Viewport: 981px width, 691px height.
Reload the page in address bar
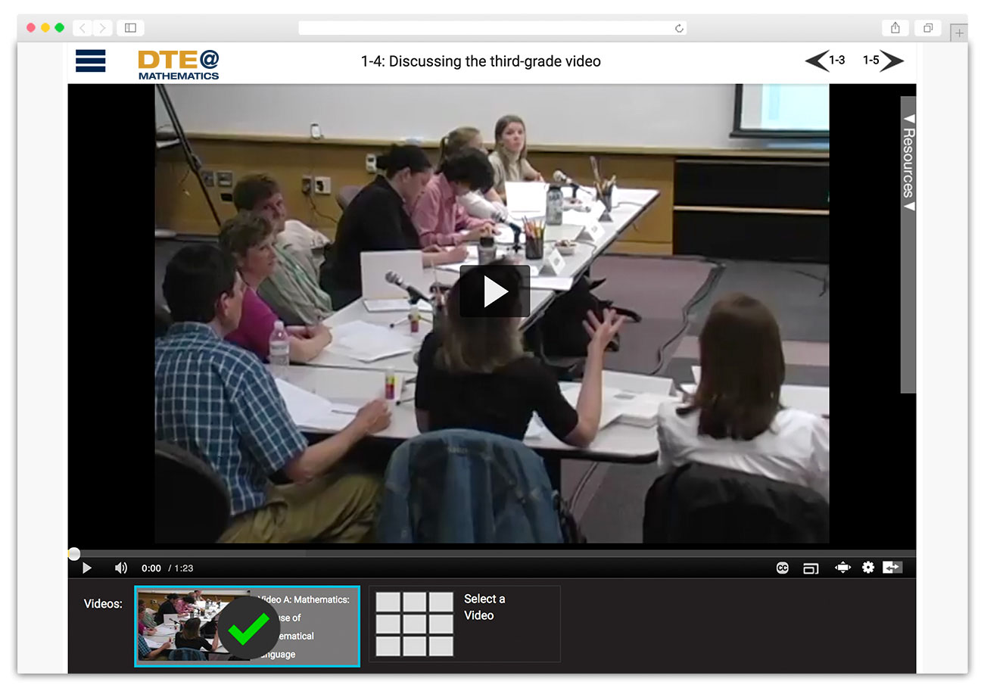coord(679,28)
